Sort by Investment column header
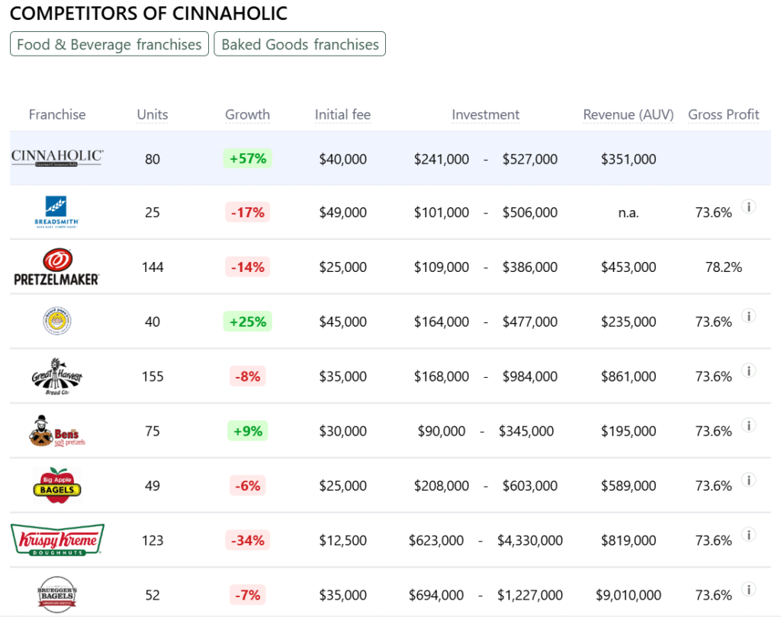Image resolution: width=781 pixels, height=617 pixels. click(x=486, y=114)
